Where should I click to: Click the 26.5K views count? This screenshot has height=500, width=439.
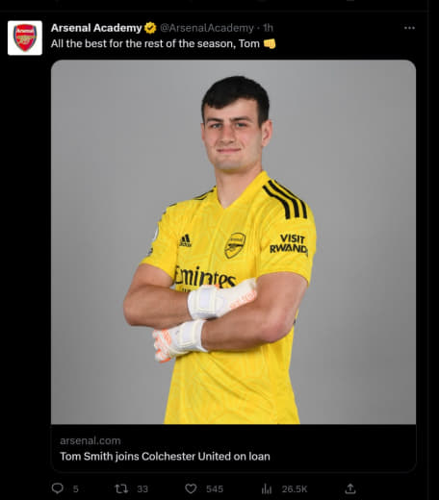coord(295,488)
